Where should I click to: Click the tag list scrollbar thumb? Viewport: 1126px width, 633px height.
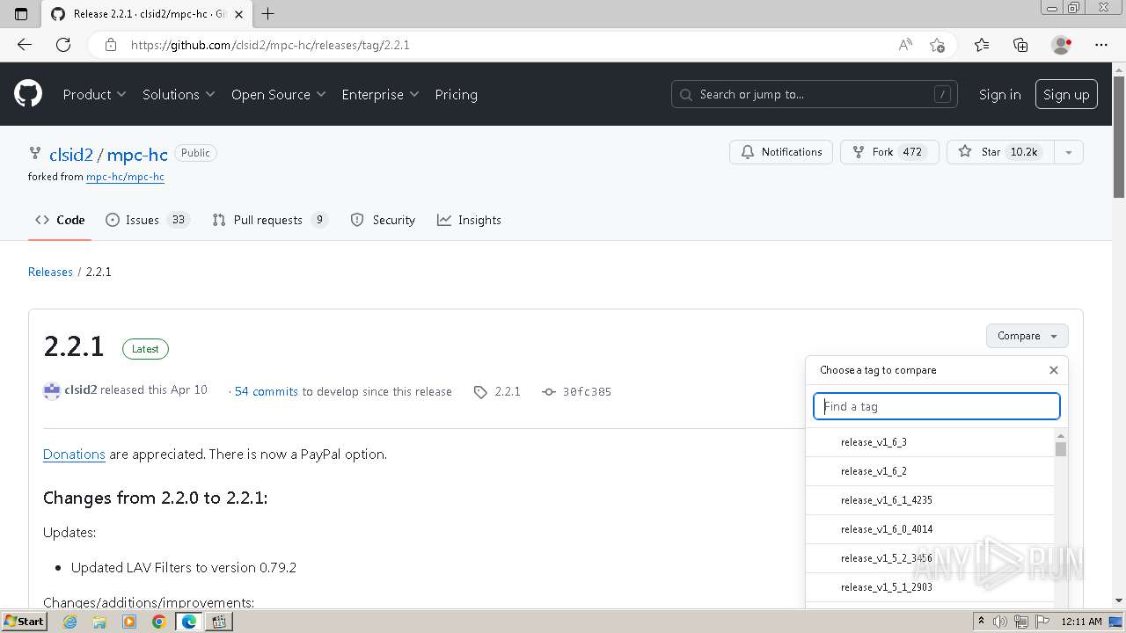click(1061, 449)
